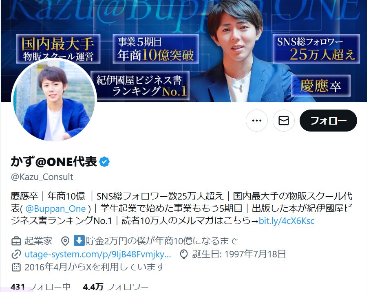Follow this account with フォロー button
Screen dimensions: 373x292
point(328,121)
